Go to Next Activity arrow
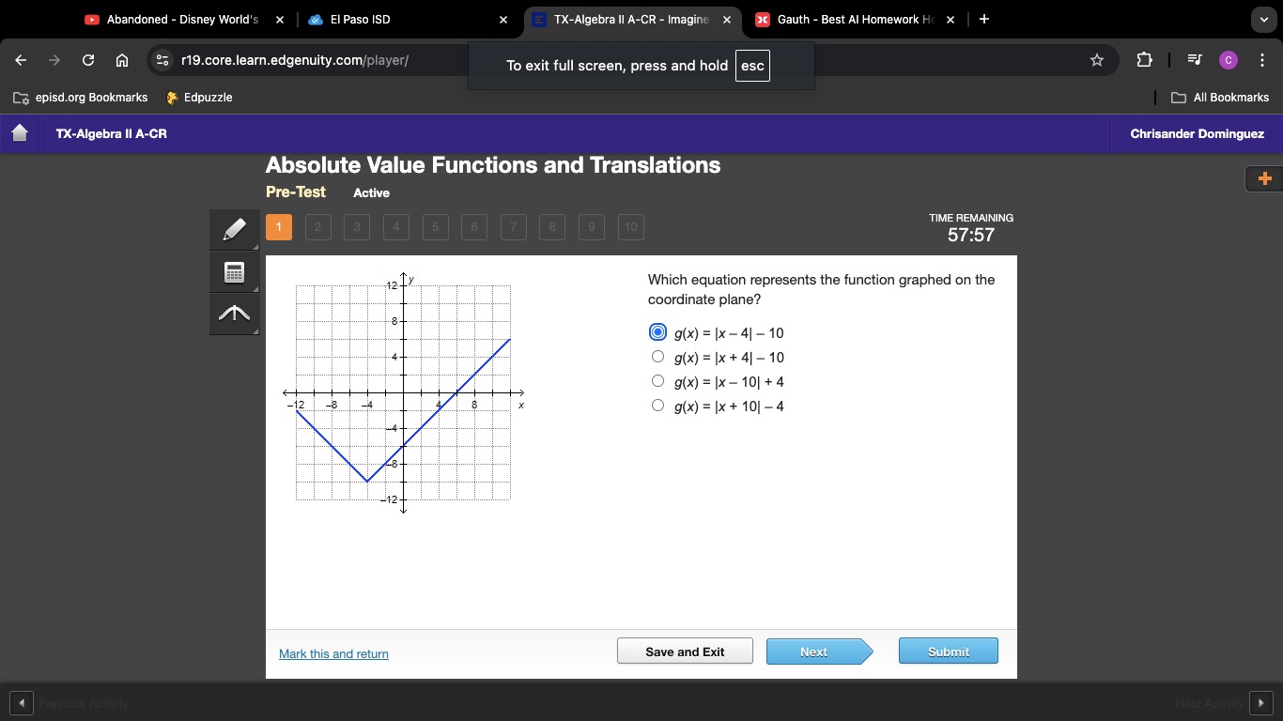Screen dimensions: 1283x721 (1261, 702)
